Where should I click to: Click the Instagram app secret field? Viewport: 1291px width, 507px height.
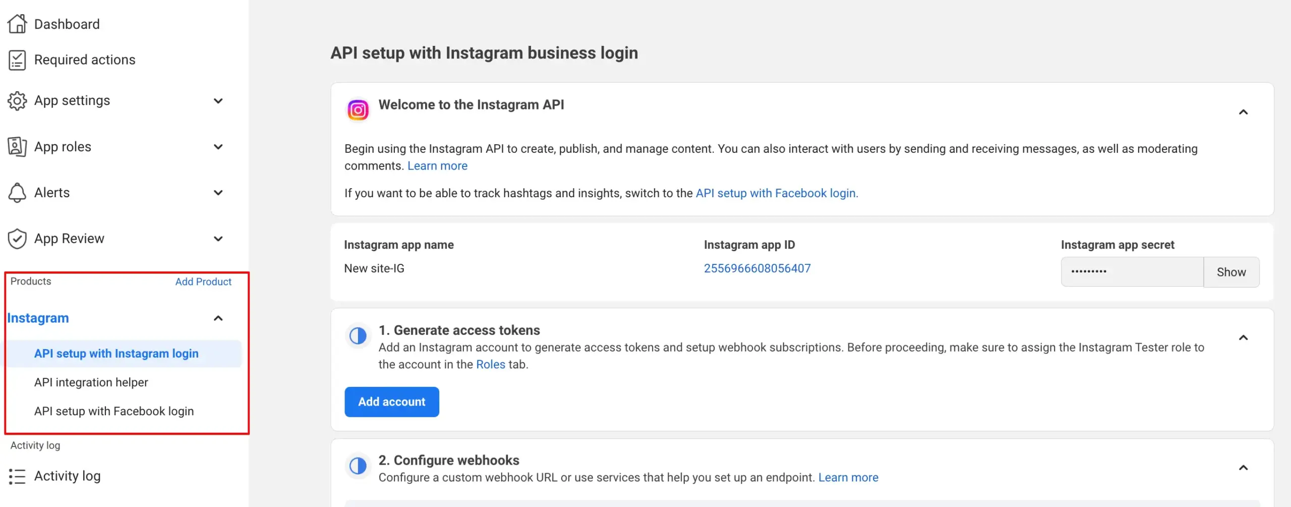click(x=1132, y=272)
